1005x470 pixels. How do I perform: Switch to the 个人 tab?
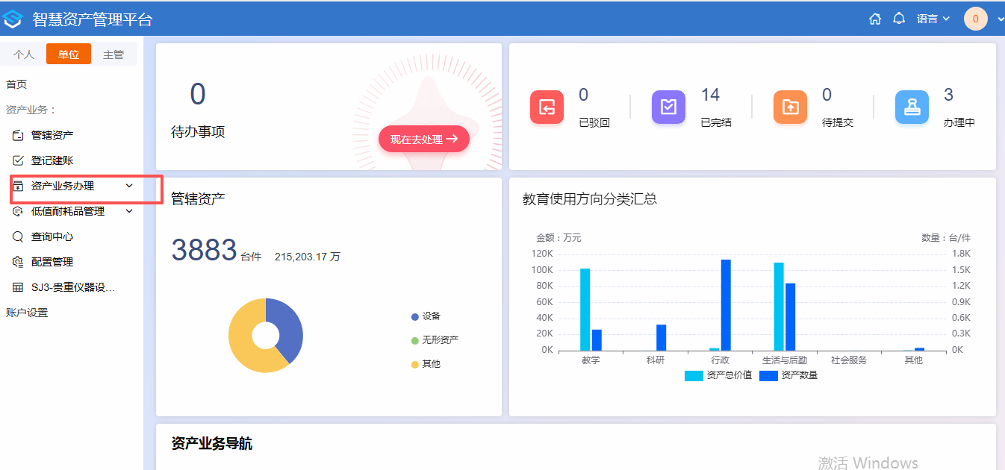coord(24,54)
